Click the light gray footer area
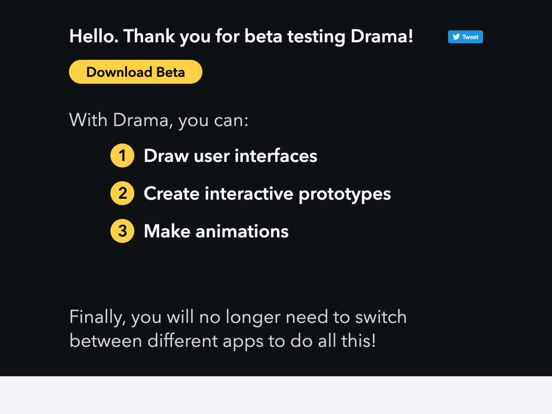552x414 pixels. pos(276,395)
